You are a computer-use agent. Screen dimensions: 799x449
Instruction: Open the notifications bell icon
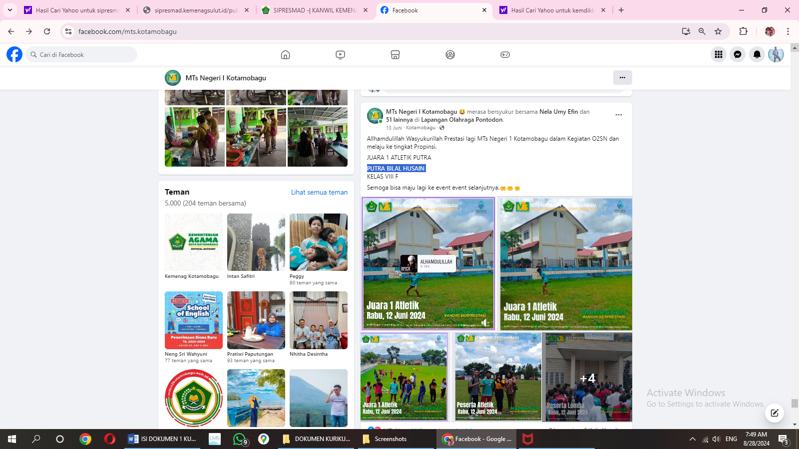757,55
